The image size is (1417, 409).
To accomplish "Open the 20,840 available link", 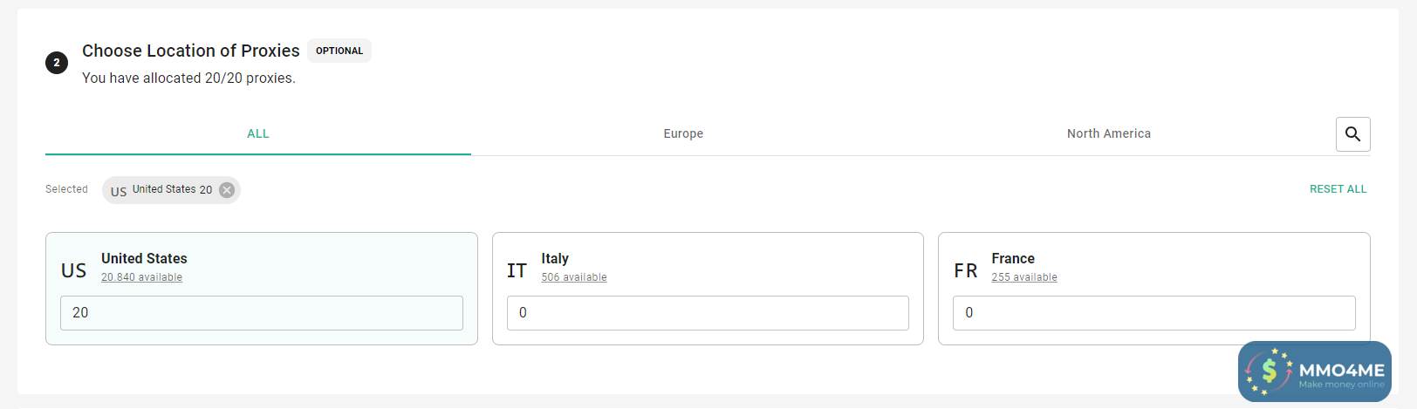I will point(141,277).
